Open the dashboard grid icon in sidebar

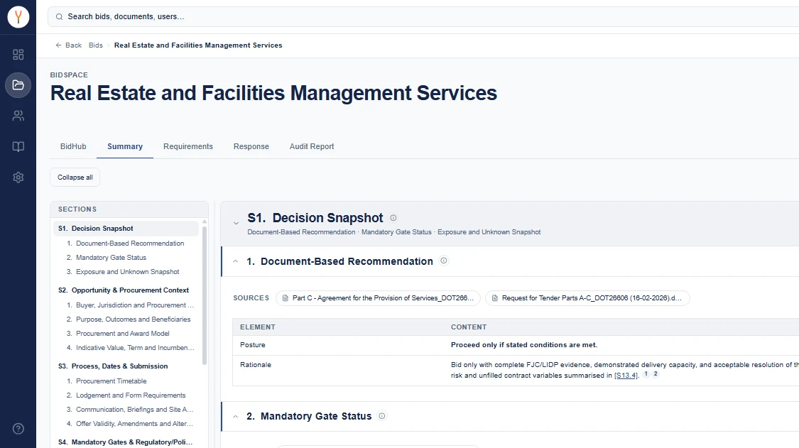point(18,55)
